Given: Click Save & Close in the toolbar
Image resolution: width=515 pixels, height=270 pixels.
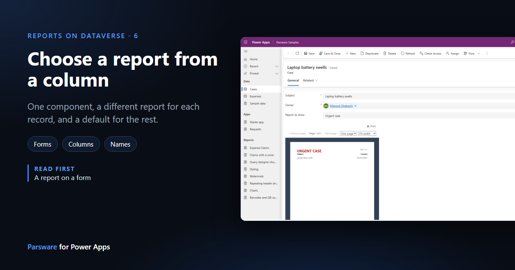Looking at the screenshot, I should 330,54.
